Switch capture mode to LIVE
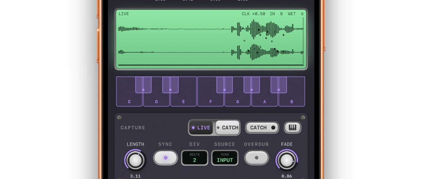 201,127
